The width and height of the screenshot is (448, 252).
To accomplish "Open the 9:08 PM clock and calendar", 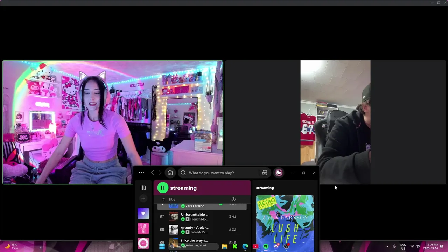I will (430, 246).
